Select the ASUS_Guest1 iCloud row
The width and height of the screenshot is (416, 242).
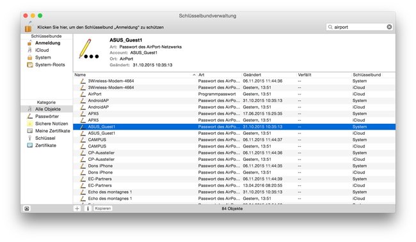coord(234,133)
